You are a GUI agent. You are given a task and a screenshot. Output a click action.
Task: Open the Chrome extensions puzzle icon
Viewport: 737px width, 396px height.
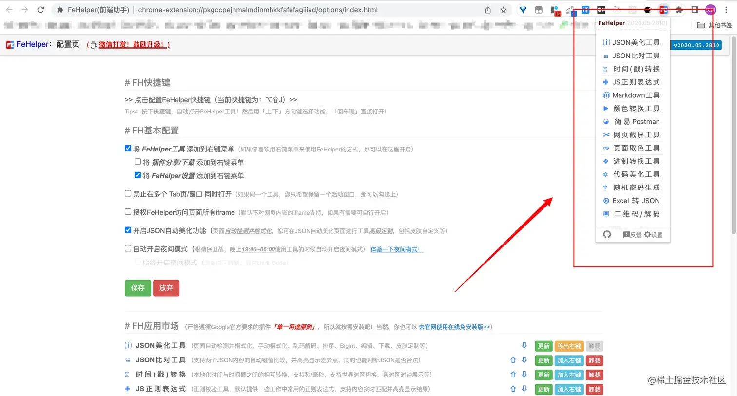679,10
